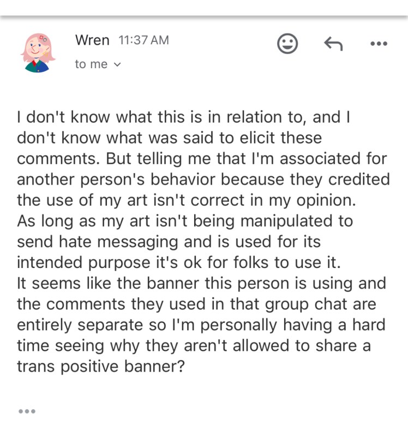The width and height of the screenshot is (408, 426).
Task: Click the line starting "As long as my art"
Action: coord(185,221)
